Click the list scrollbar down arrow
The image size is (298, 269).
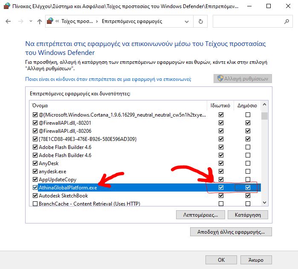pyautogui.click(x=264, y=203)
